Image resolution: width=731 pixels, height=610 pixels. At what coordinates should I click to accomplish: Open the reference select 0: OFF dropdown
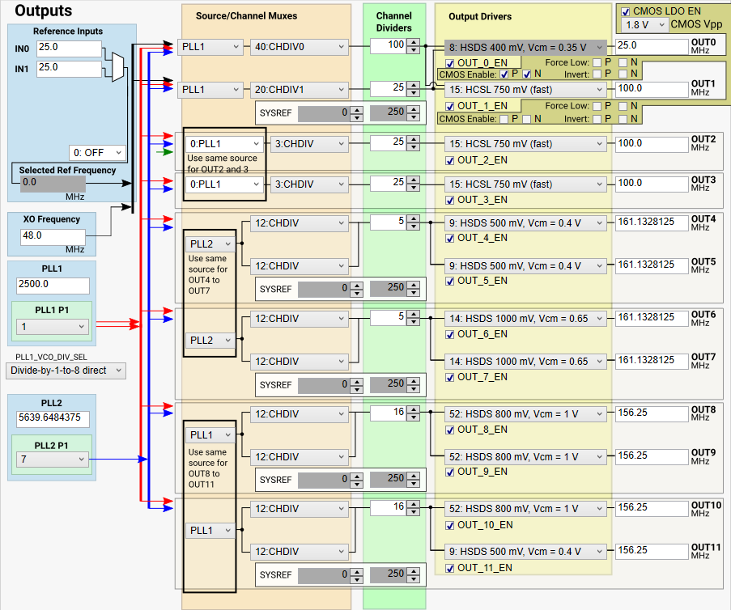click(97, 152)
